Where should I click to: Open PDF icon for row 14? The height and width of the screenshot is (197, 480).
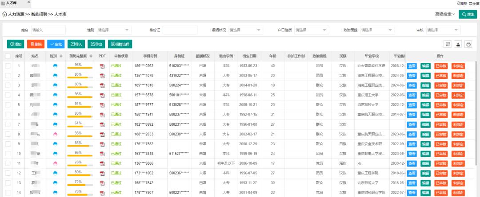(102, 193)
